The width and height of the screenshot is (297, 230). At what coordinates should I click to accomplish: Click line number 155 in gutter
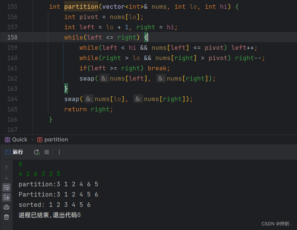(x=12, y=6)
